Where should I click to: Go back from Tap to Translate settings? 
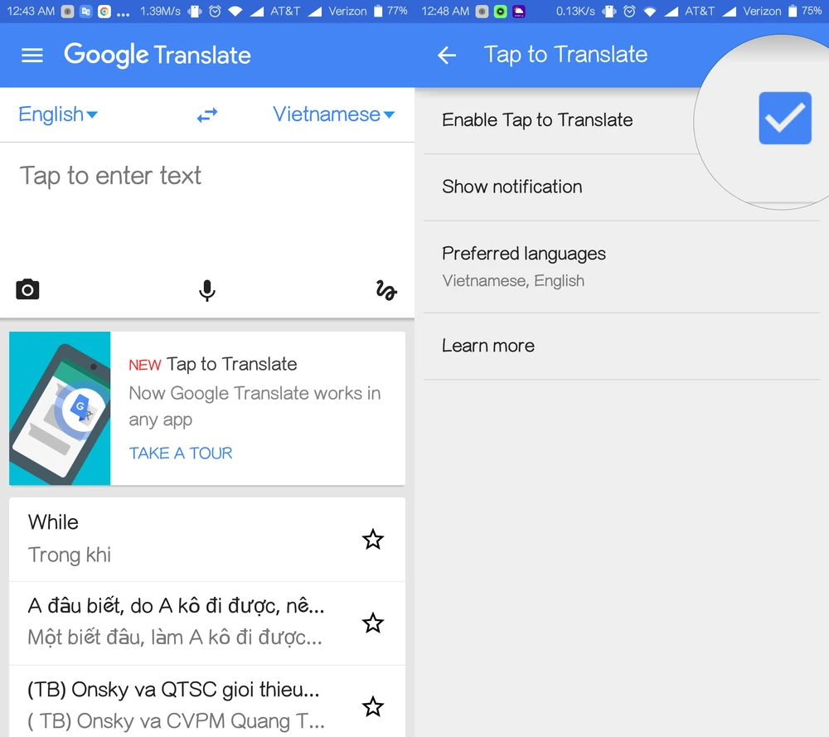coord(447,55)
